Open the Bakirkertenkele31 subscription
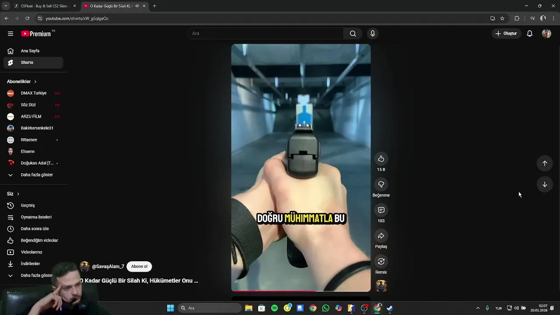 pyautogui.click(x=34, y=128)
